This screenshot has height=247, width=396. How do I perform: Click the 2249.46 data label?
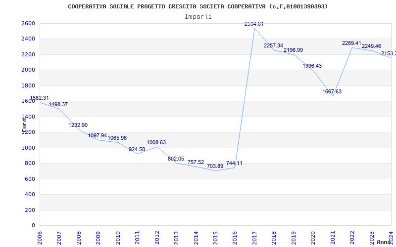tap(372, 46)
